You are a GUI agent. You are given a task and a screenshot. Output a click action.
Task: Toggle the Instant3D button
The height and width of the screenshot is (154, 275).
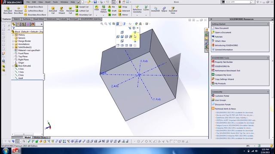pos(156,9)
